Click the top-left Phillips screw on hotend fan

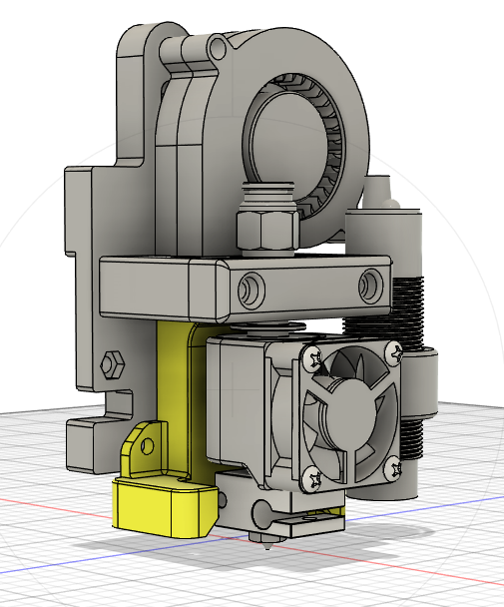point(312,357)
